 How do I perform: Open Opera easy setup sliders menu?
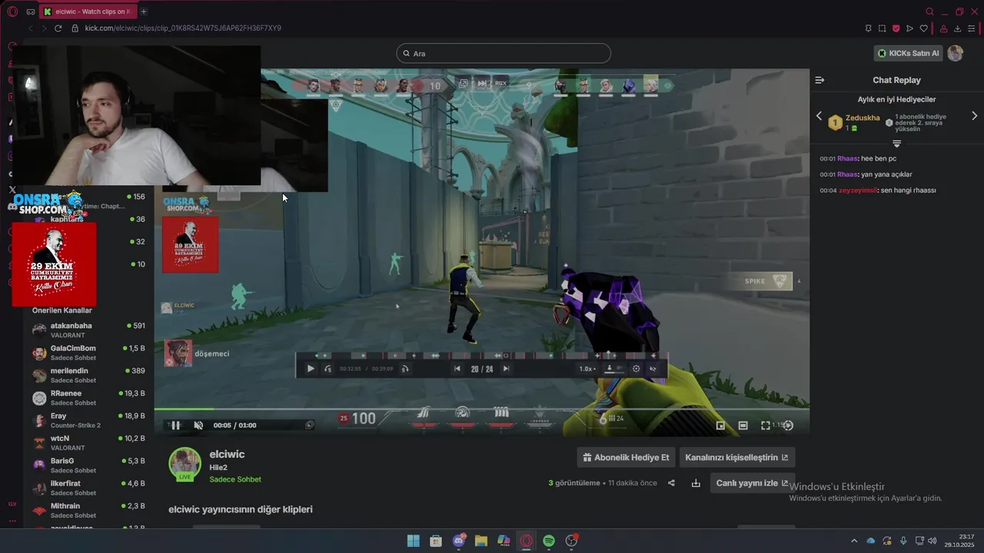[972, 28]
